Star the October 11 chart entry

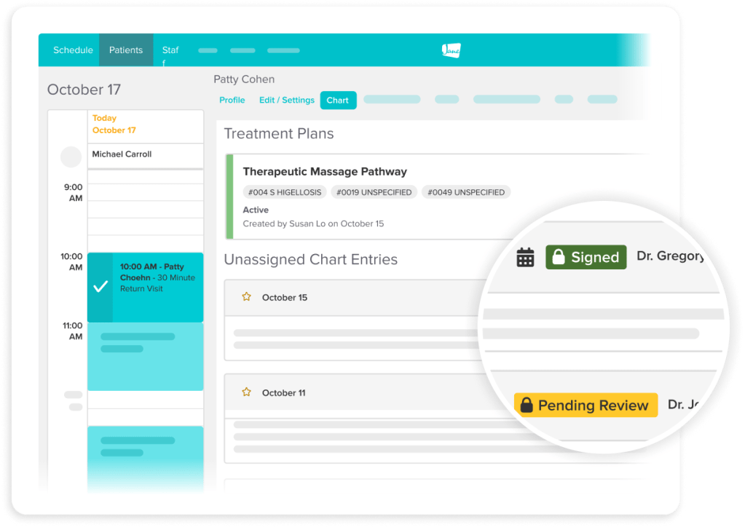click(x=245, y=392)
